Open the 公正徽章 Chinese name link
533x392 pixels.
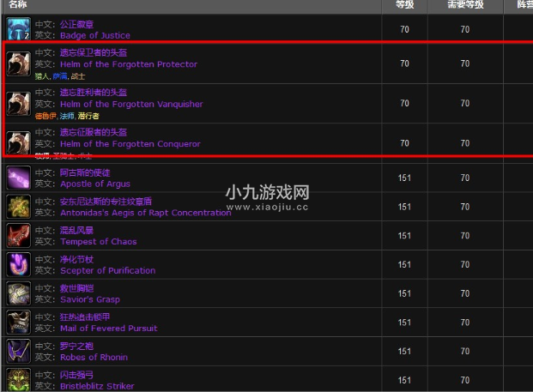(77, 25)
